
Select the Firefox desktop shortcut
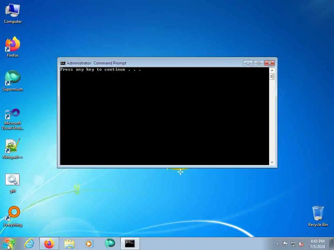coord(13,47)
